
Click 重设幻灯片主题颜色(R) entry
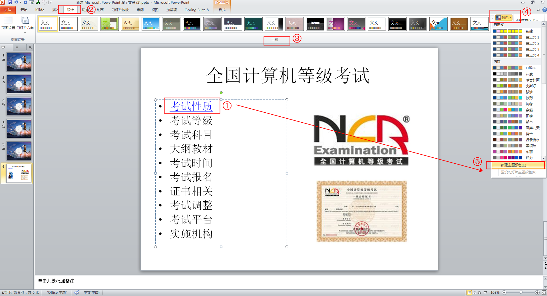tap(518, 172)
